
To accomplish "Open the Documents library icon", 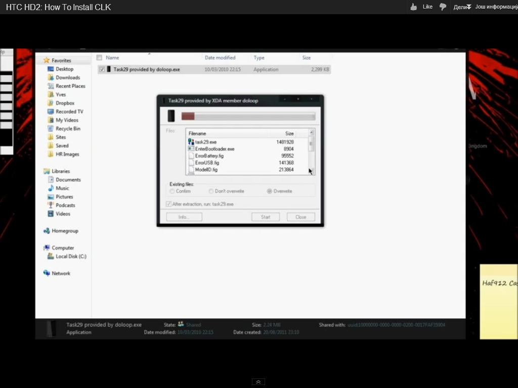I will (51, 180).
